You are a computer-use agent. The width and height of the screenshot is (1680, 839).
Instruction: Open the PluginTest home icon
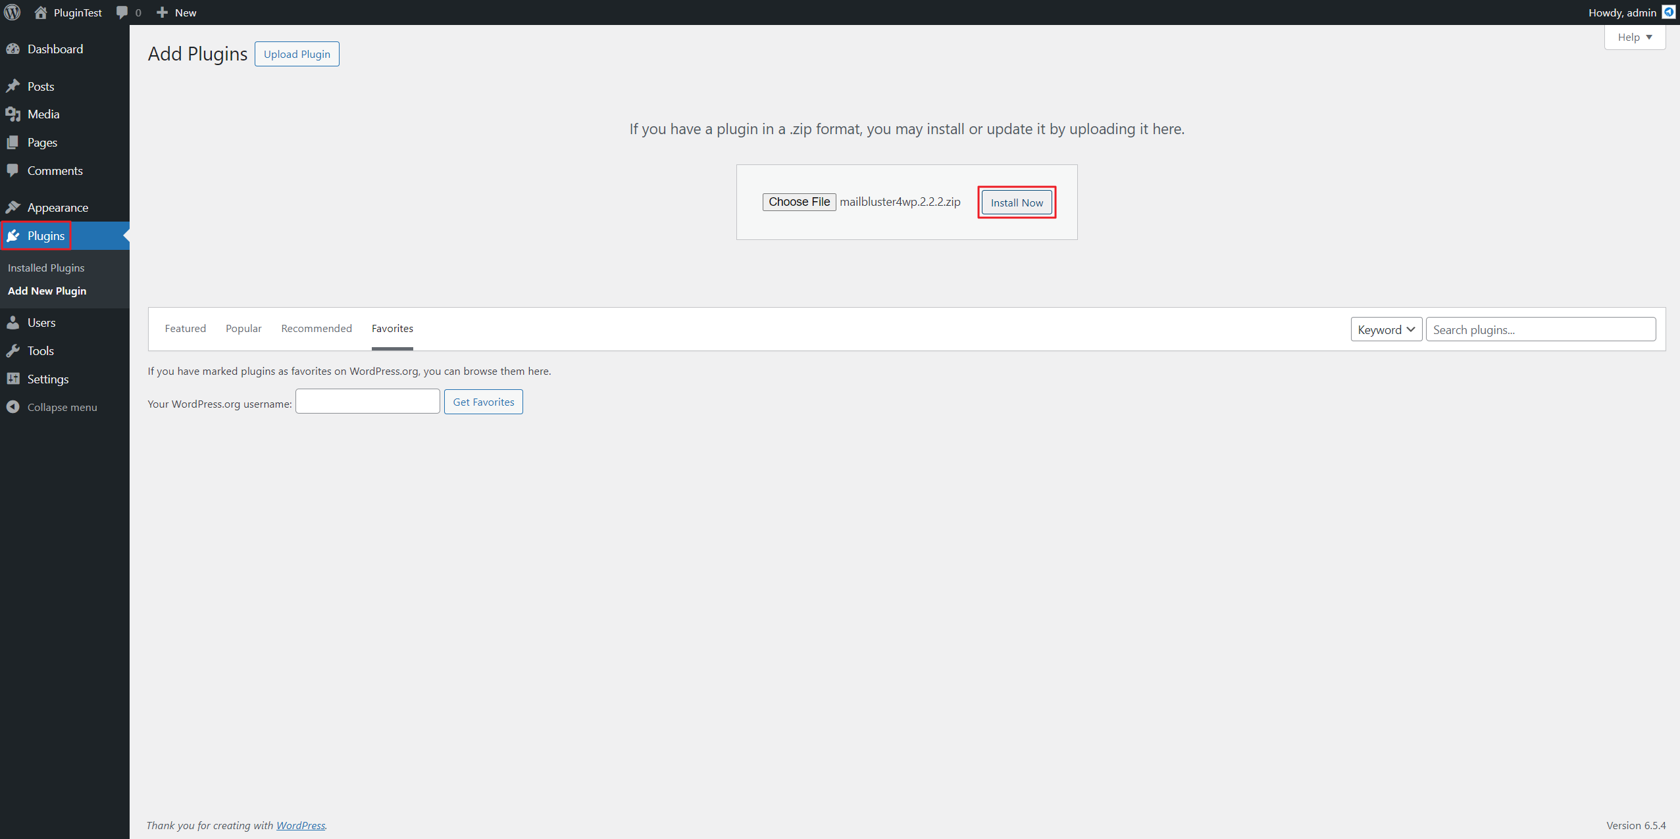pyautogui.click(x=41, y=12)
